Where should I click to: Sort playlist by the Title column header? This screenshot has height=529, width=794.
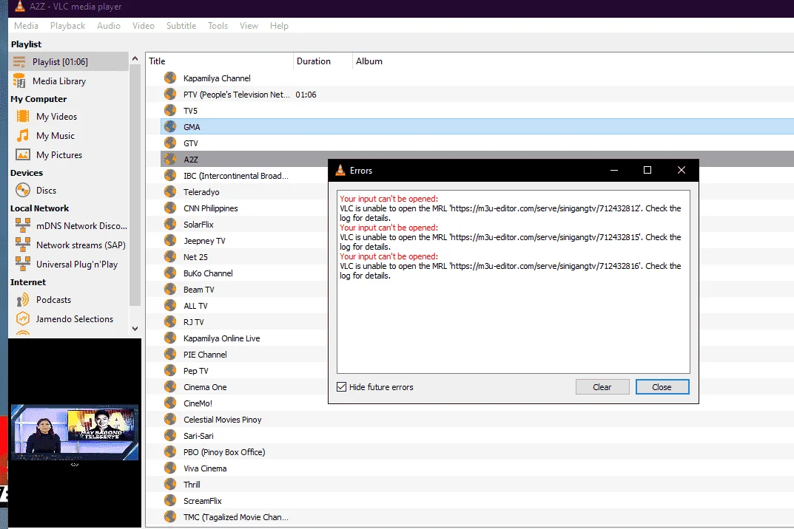pyautogui.click(x=219, y=61)
